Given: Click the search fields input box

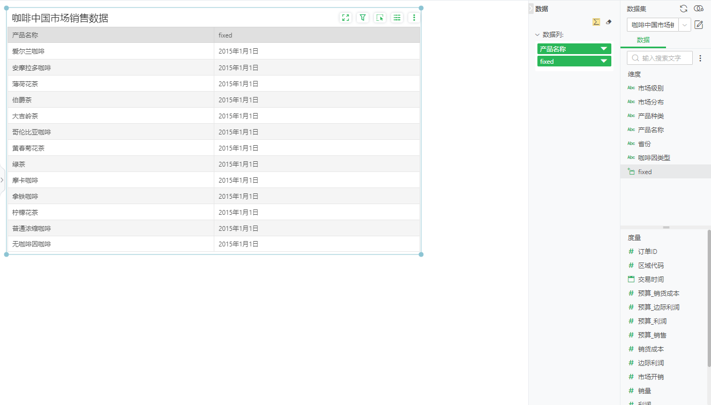Looking at the screenshot, I should [665, 58].
